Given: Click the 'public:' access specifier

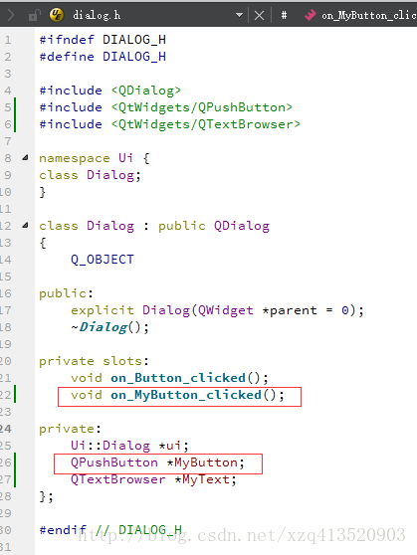Looking at the screenshot, I should [66, 293].
